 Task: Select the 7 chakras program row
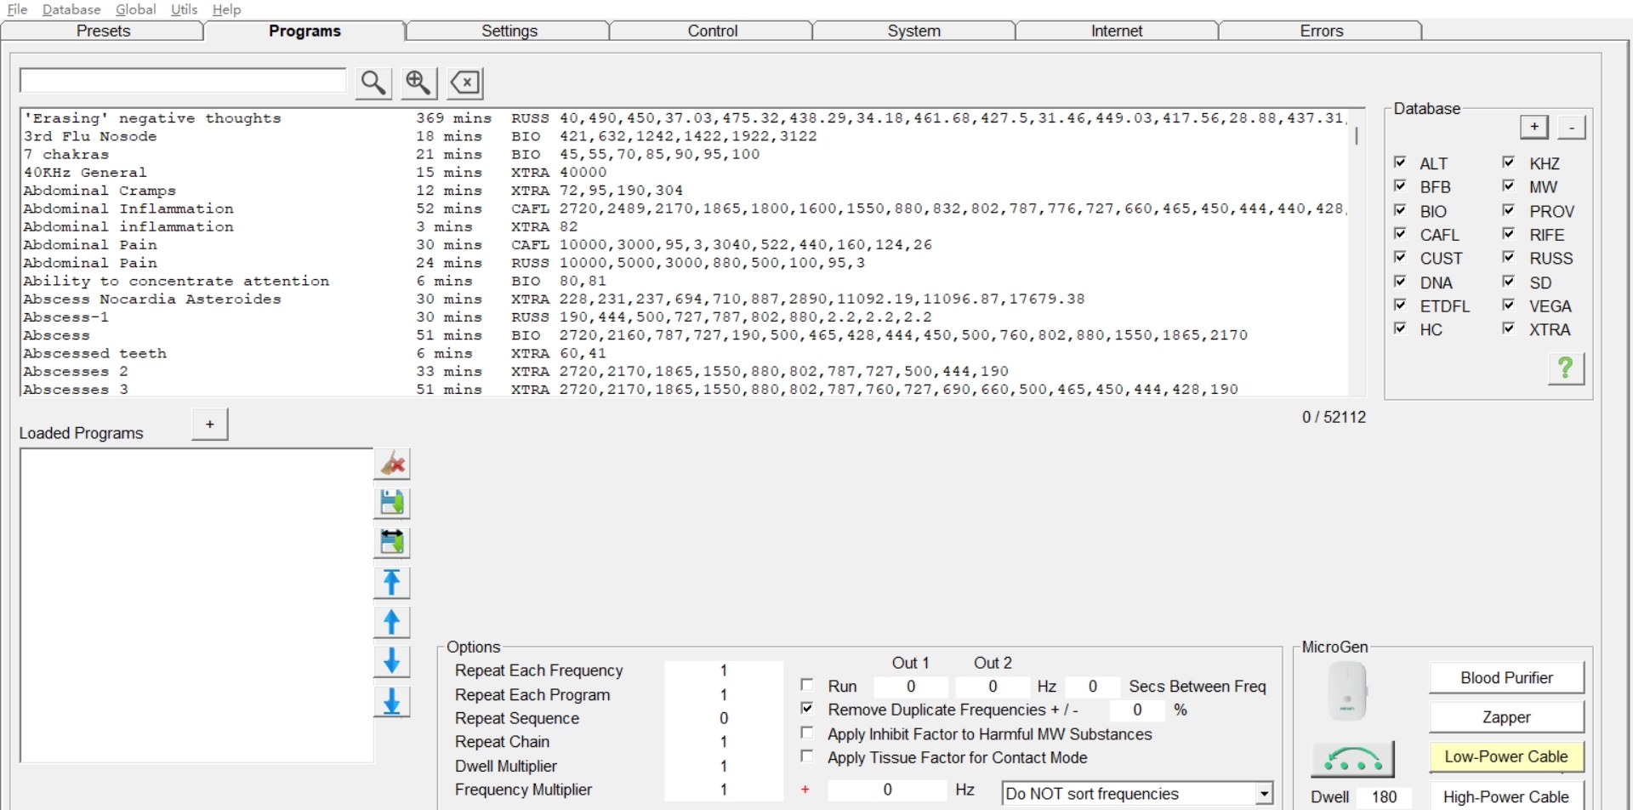click(66, 154)
